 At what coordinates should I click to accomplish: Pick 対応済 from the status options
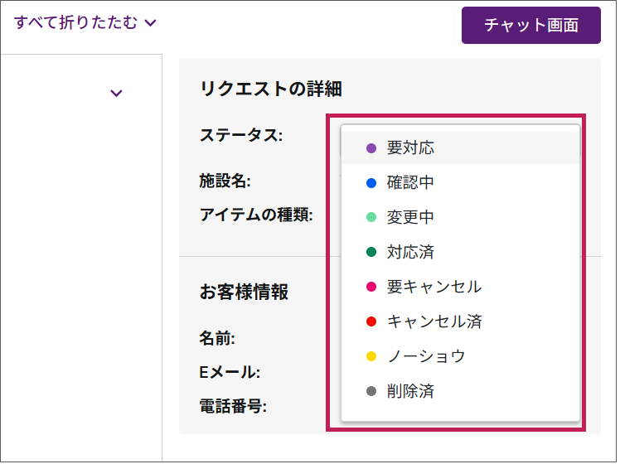pos(410,252)
